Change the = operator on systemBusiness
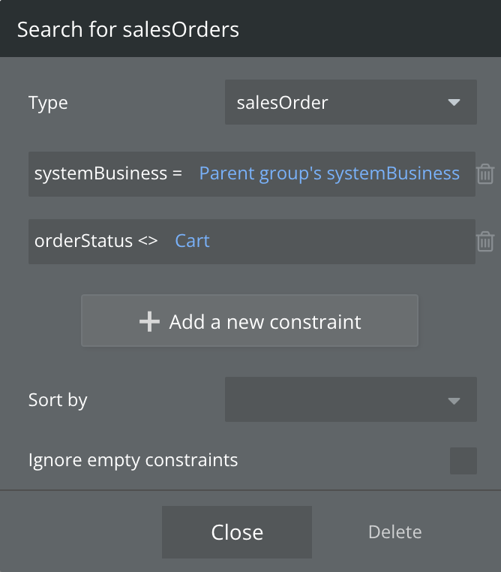The height and width of the screenshot is (572, 501). 177,173
